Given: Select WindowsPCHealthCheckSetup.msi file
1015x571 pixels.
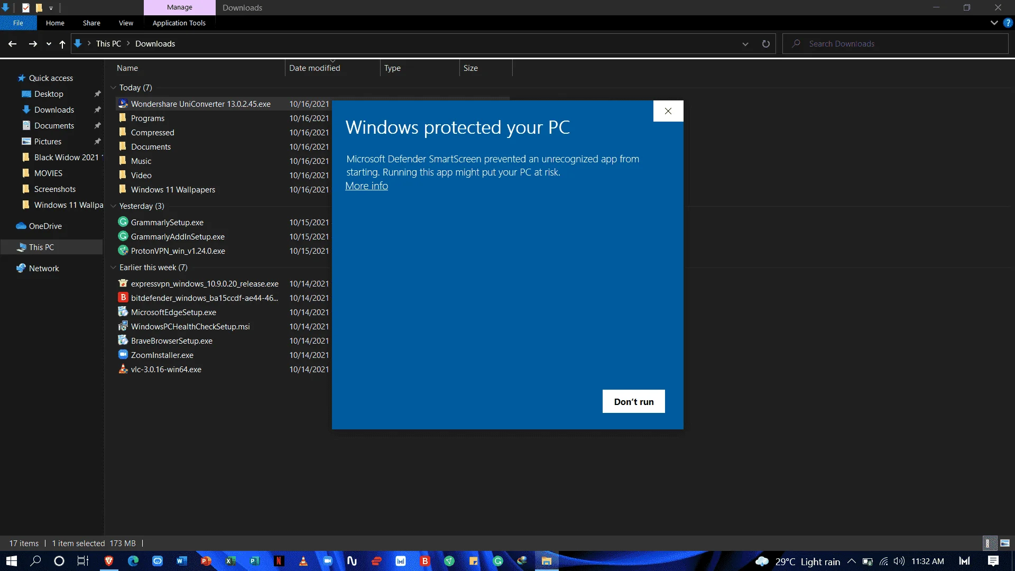Looking at the screenshot, I should point(190,327).
